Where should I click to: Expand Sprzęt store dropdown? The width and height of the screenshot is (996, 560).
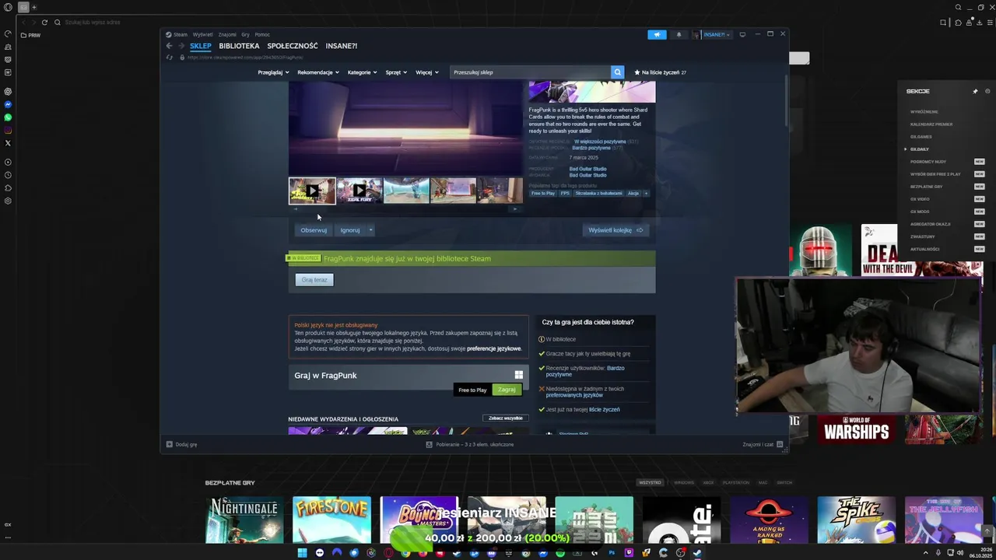pos(396,72)
